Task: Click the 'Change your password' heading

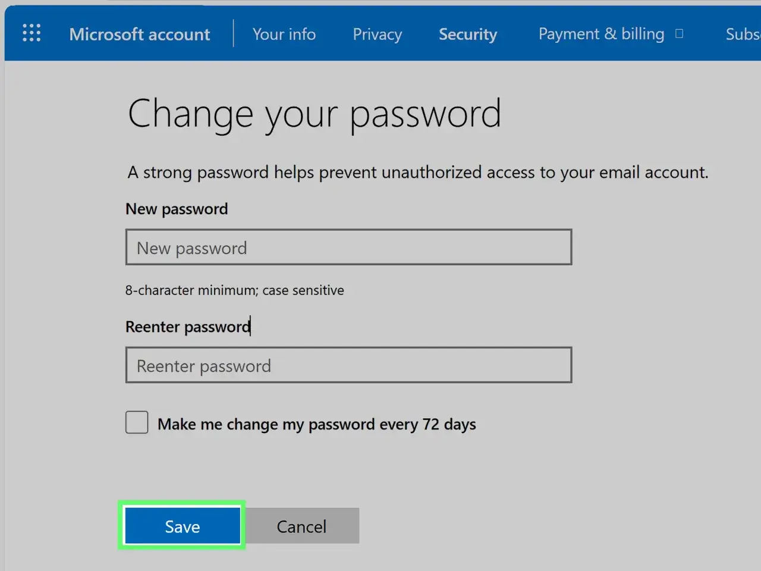Action: (x=315, y=114)
